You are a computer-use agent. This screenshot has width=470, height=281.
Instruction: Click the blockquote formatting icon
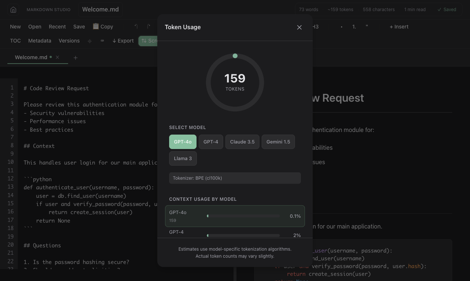pos(367,27)
